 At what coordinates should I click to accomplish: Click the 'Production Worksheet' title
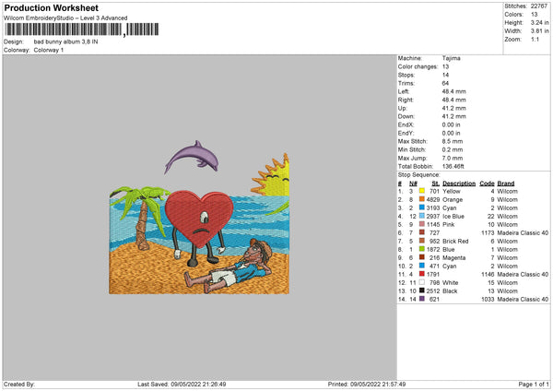pos(51,7)
